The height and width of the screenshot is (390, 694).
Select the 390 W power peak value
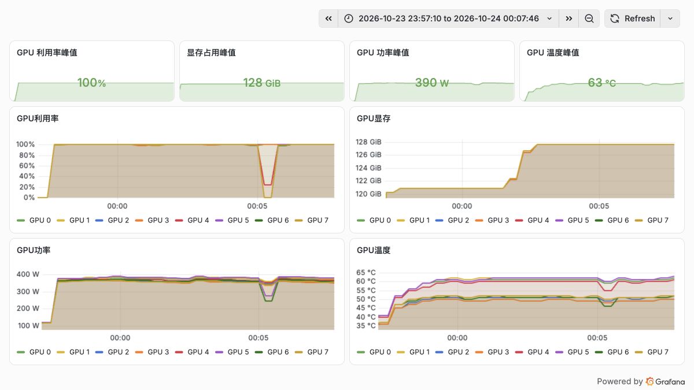coord(432,83)
